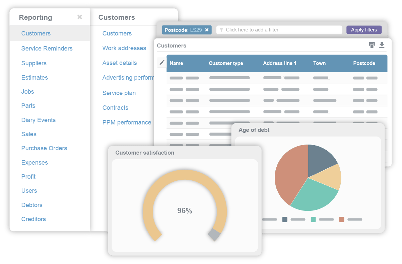Print the Customers report
This screenshot has height=264, width=402.
(x=372, y=45)
